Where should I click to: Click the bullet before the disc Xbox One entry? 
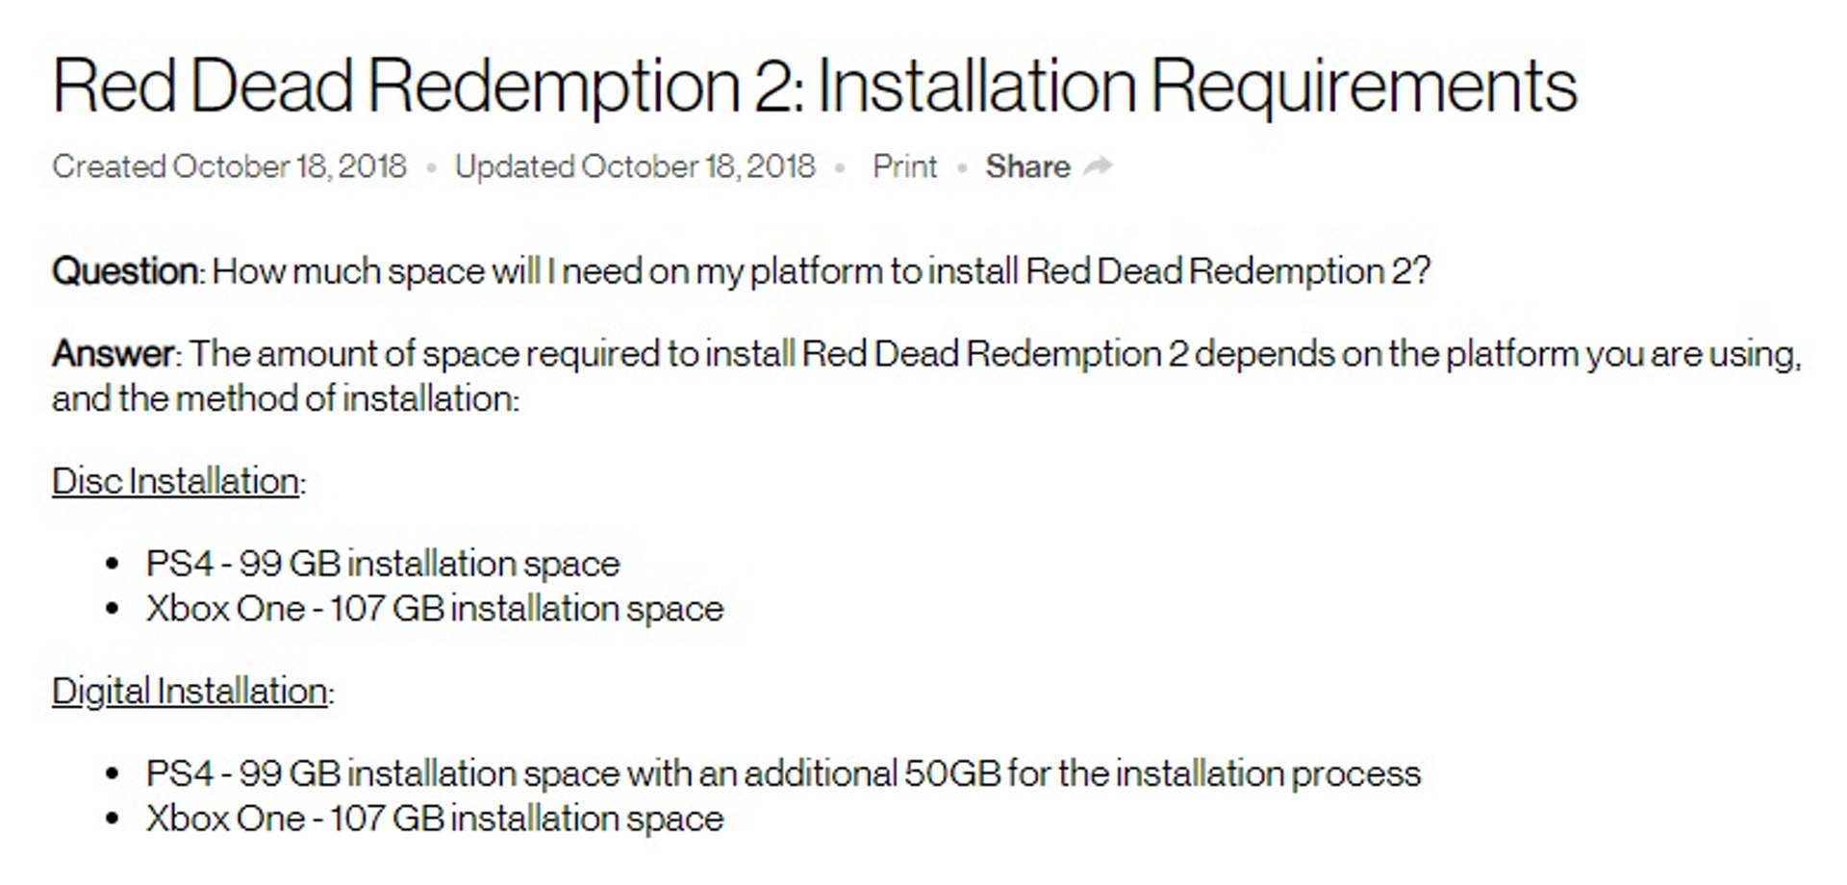point(114,608)
